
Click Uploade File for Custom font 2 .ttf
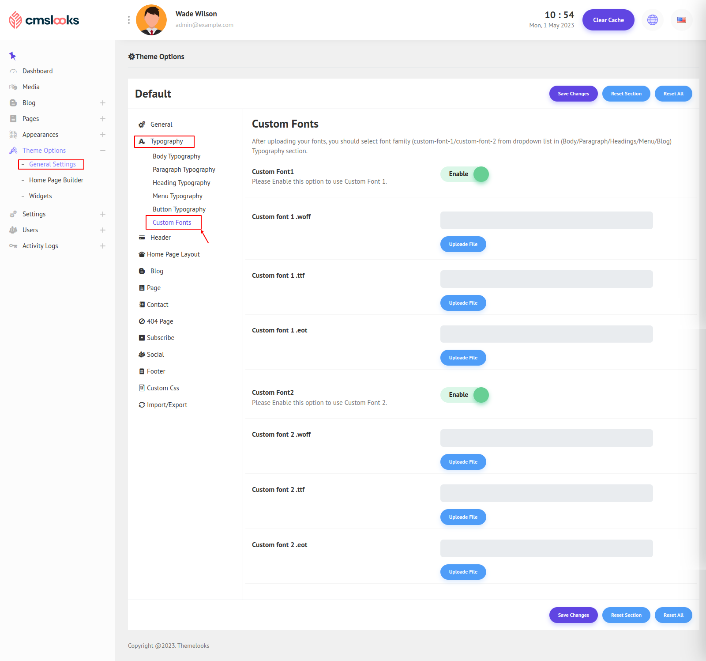coord(463,517)
